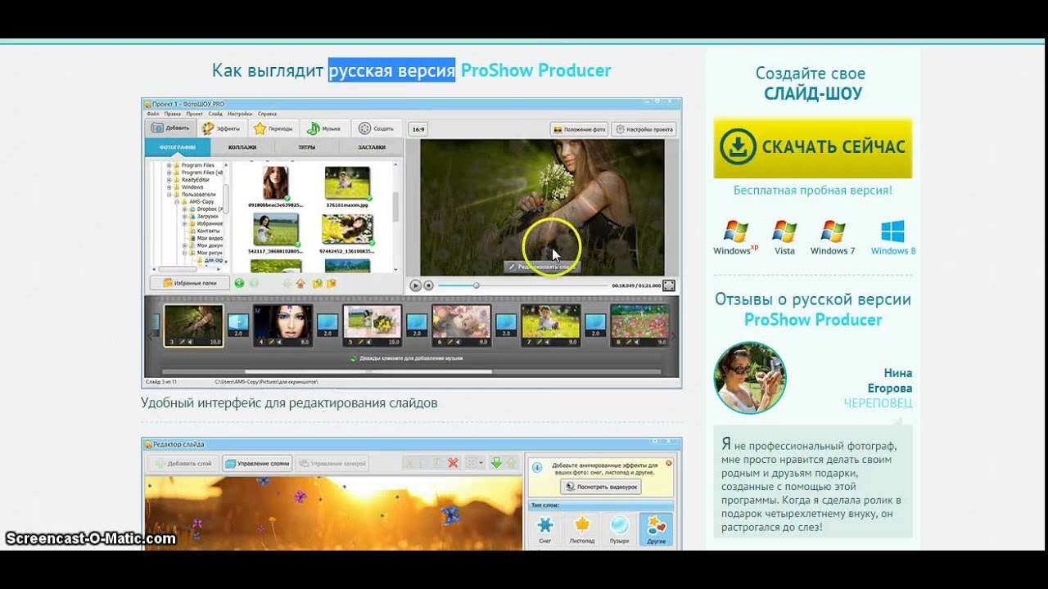Screen dimensions: 1048x589
Task: Open the Справка menu
Action: (x=267, y=114)
